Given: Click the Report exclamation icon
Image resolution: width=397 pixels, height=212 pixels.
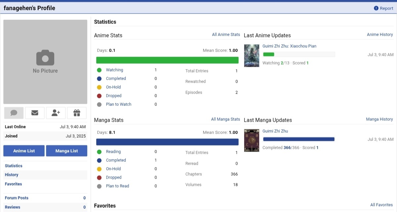Looking at the screenshot, I should pos(376,8).
